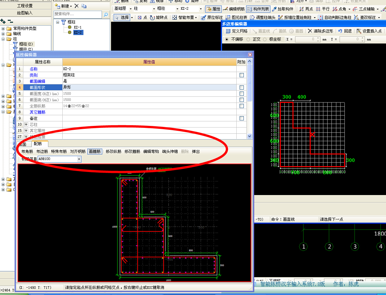The width and height of the screenshot is (386, 295).
Task: Click 调整柱端头 adjust column end tool
Action: 263,18
